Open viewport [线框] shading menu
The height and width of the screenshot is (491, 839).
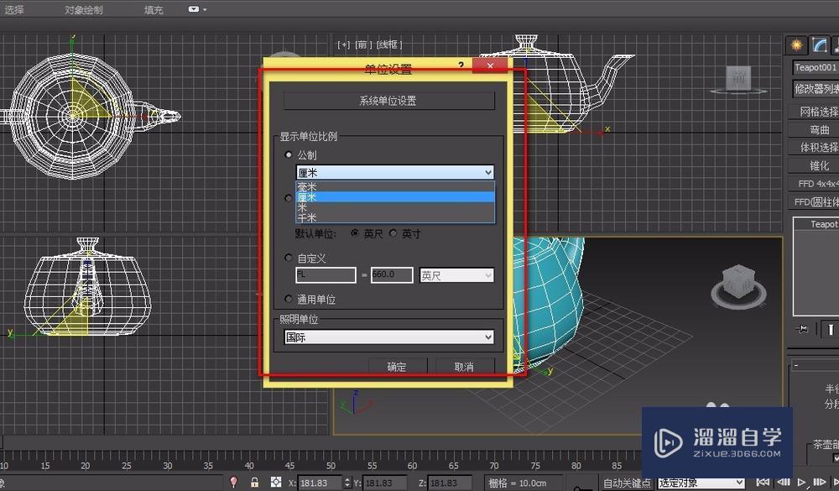(388, 44)
